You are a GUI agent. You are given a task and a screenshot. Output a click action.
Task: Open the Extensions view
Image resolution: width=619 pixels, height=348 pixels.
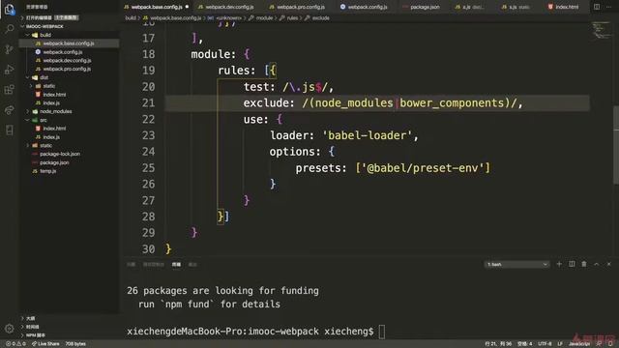tap(9, 90)
